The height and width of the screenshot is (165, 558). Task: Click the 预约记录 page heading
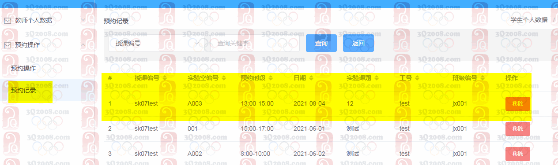[116, 21]
